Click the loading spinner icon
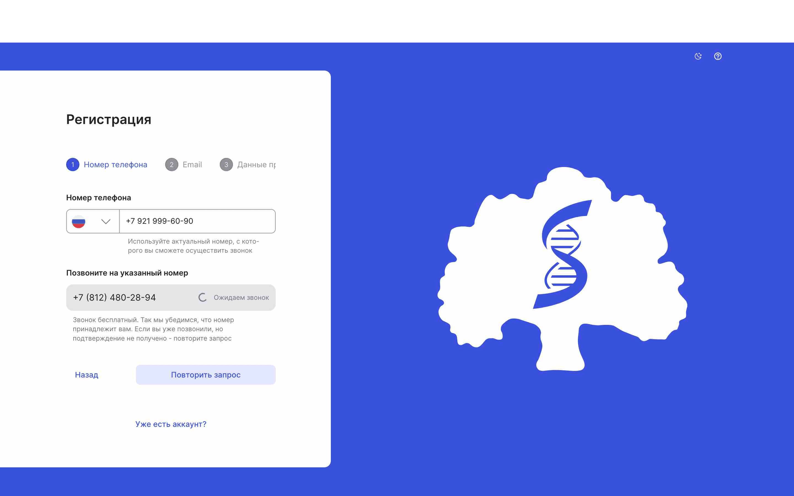The image size is (794, 496). tap(202, 297)
